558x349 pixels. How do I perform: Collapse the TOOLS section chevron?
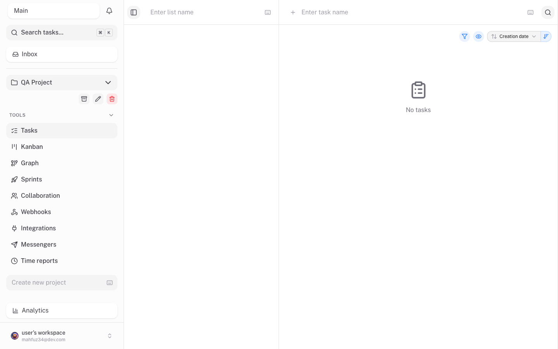tap(111, 115)
